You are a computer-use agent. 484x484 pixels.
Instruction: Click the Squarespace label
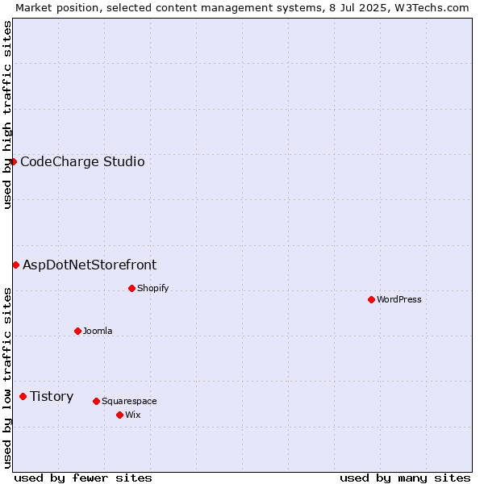pos(129,401)
